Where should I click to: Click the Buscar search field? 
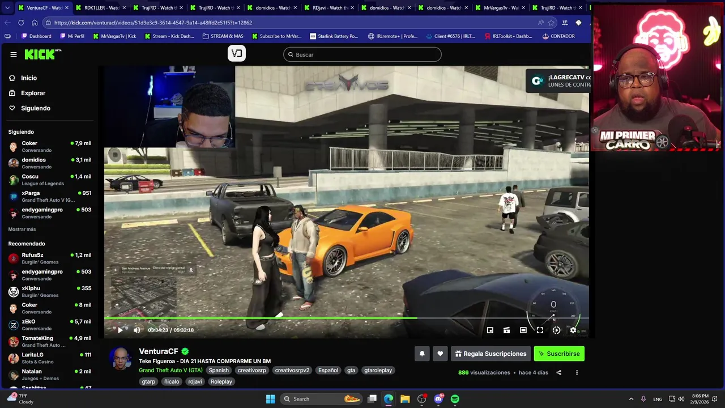[362, 54]
